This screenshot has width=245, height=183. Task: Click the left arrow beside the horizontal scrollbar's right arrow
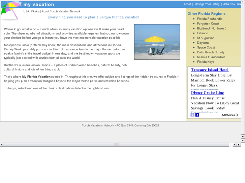click(235, 145)
